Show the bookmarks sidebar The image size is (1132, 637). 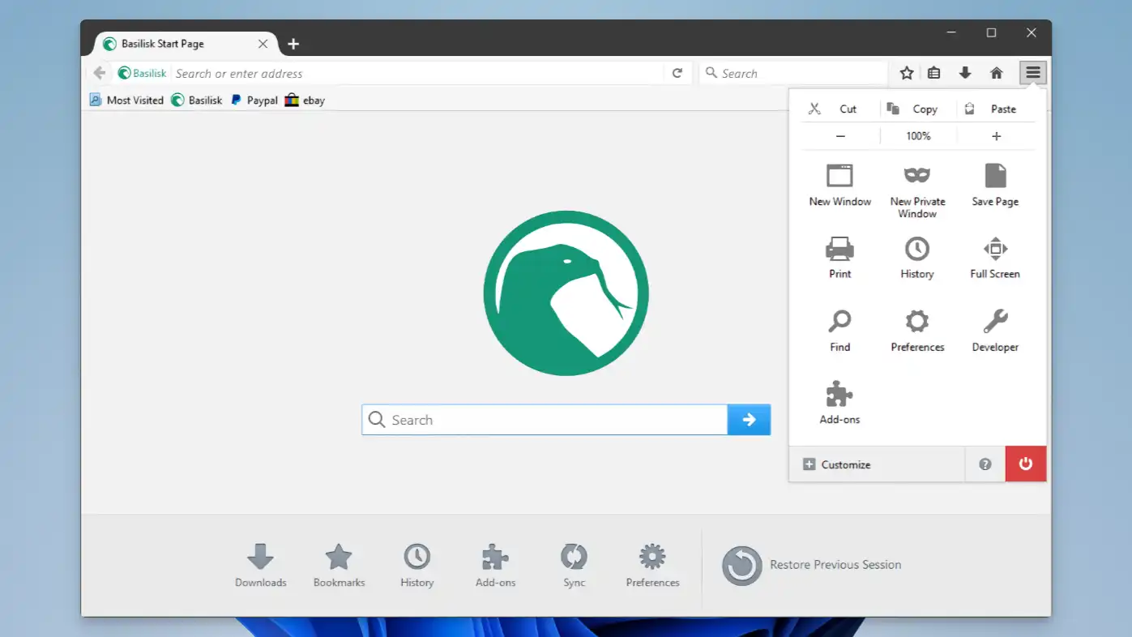point(933,72)
